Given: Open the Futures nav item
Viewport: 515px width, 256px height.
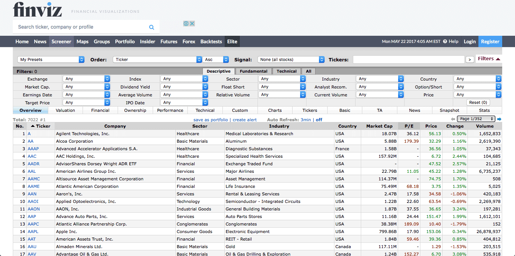Looking at the screenshot, I should [169, 41].
